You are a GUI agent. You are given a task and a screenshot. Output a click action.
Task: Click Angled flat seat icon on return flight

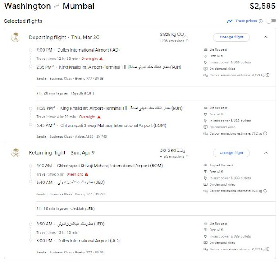pyautogui.click(x=205, y=166)
